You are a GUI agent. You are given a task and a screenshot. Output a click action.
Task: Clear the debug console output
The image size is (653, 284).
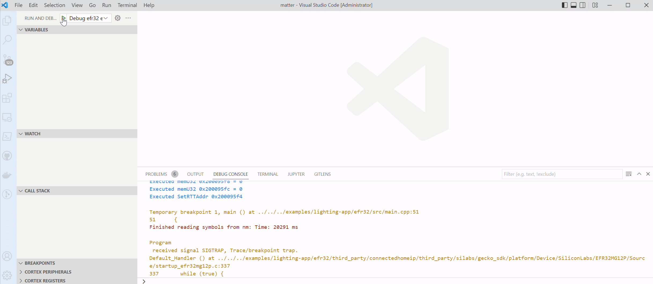[x=629, y=174]
